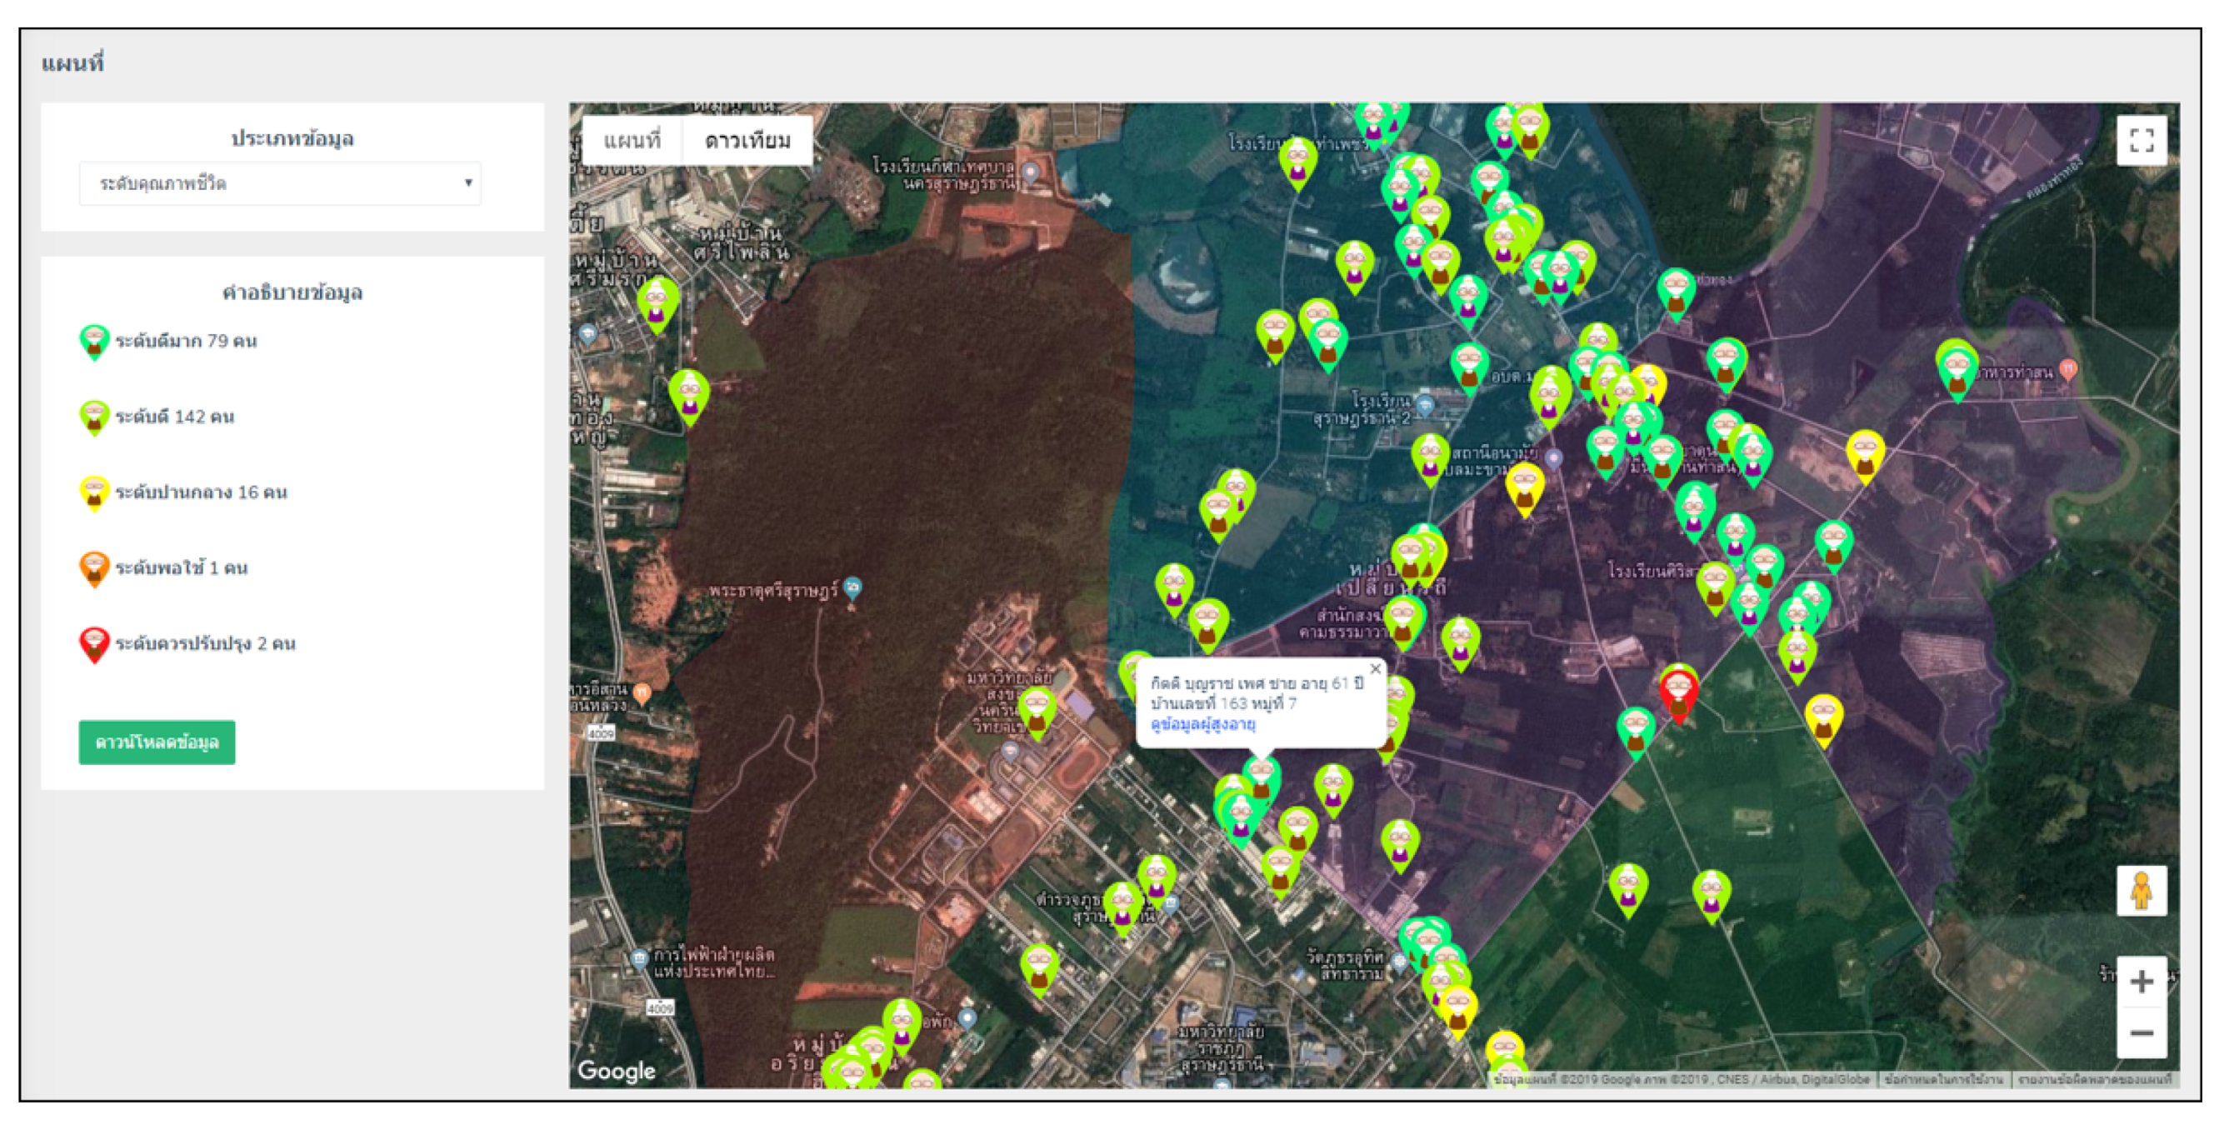Toggle the map fullscreen view
Image resolution: width=2219 pixels, height=1125 pixels.
[x=2142, y=139]
